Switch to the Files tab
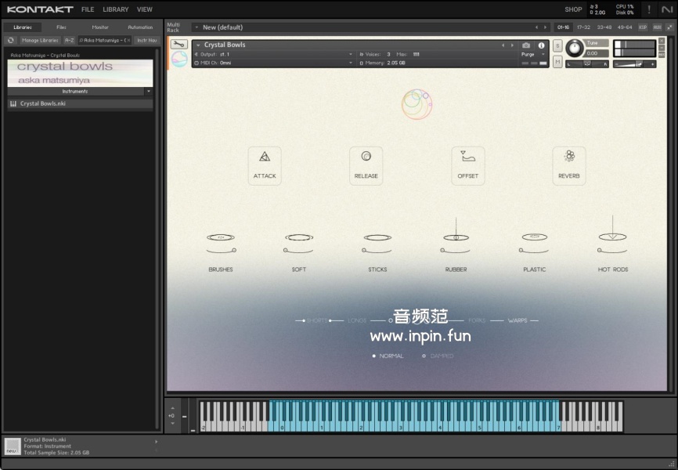This screenshot has width=678, height=470. 61,27
